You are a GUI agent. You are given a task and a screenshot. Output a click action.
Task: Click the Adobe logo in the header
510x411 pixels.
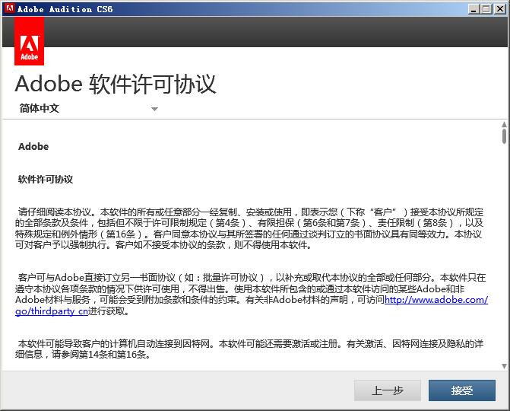coord(30,41)
